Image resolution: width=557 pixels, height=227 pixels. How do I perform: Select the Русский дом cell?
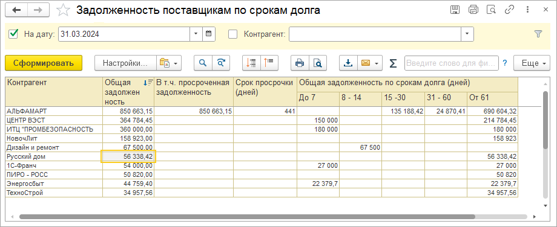(x=54, y=156)
